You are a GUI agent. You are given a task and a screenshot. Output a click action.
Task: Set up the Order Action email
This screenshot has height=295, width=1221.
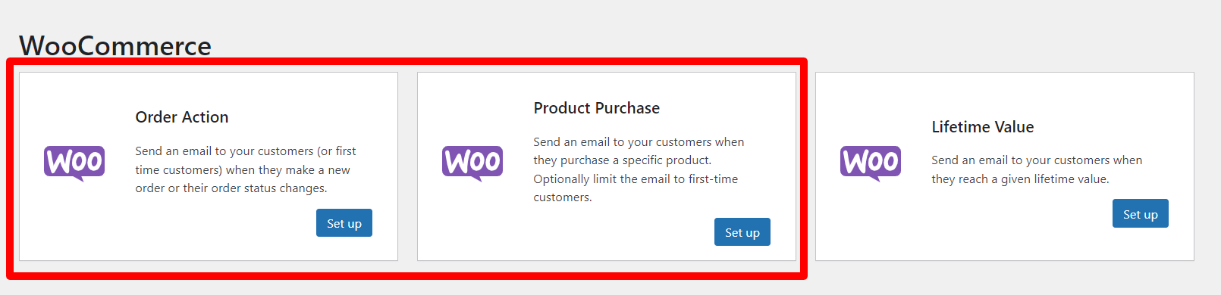[344, 223]
